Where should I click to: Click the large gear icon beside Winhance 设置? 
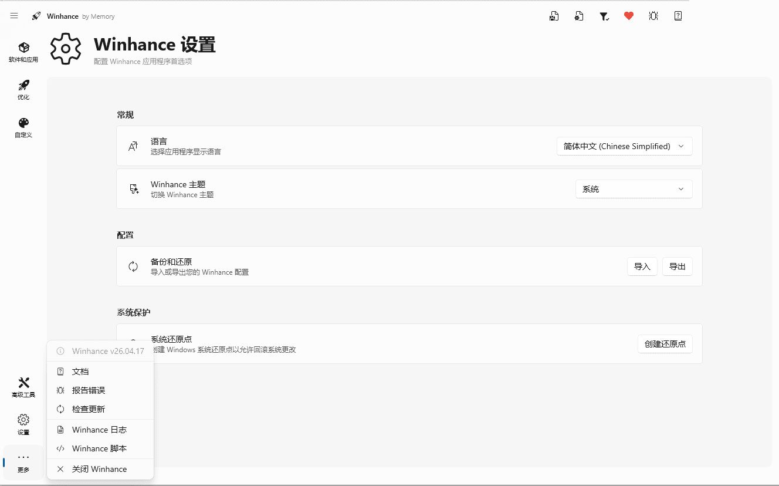tap(66, 49)
